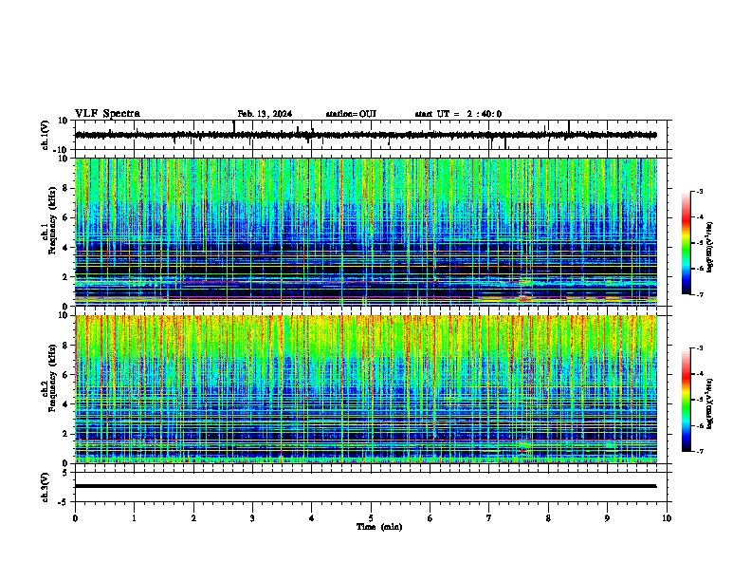Click the ch.2 spectrogram color scale bar
751x581 pixels.
(x=687, y=400)
